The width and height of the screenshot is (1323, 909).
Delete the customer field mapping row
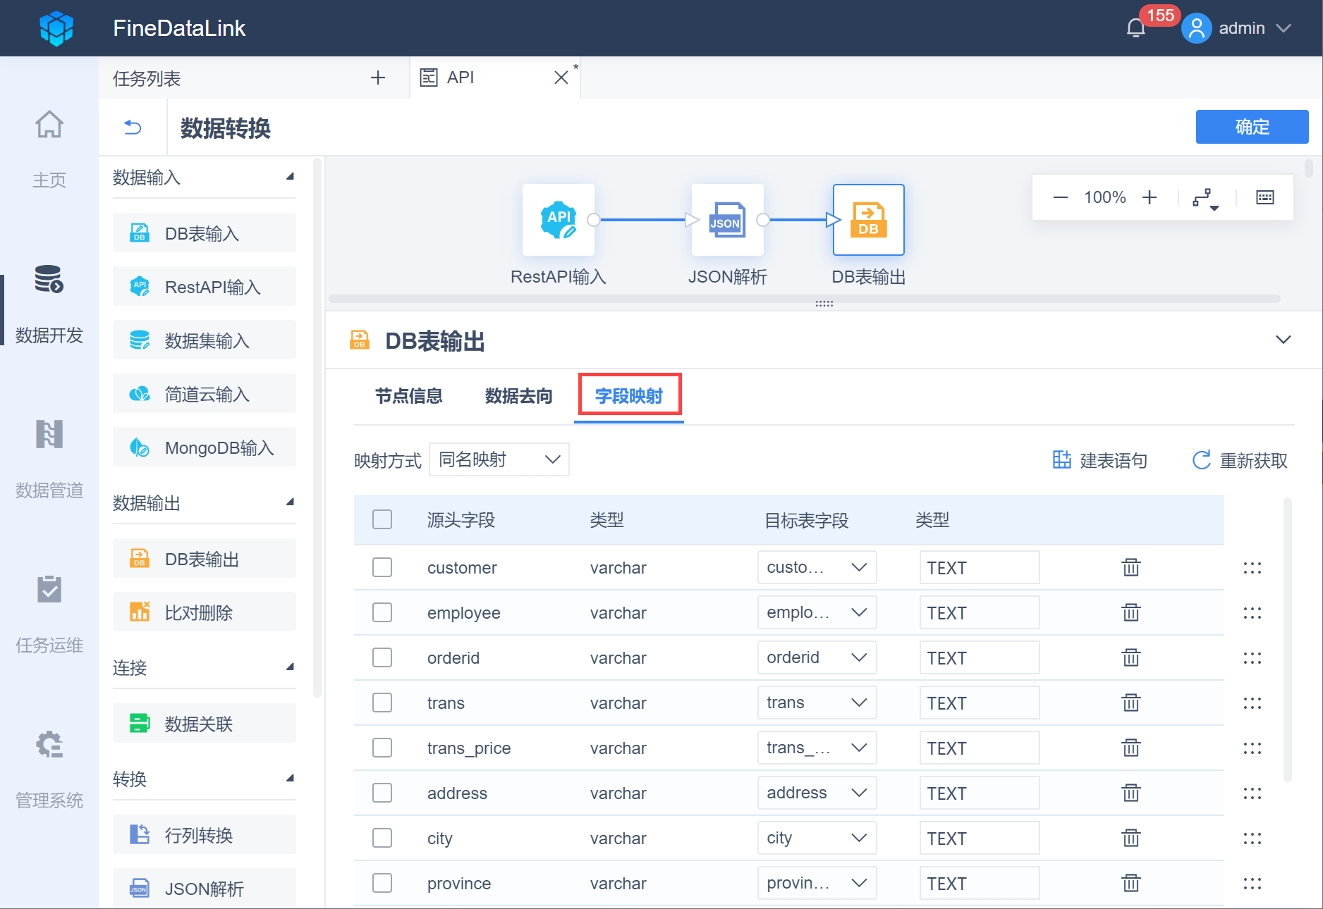click(x=1131, y=567)
